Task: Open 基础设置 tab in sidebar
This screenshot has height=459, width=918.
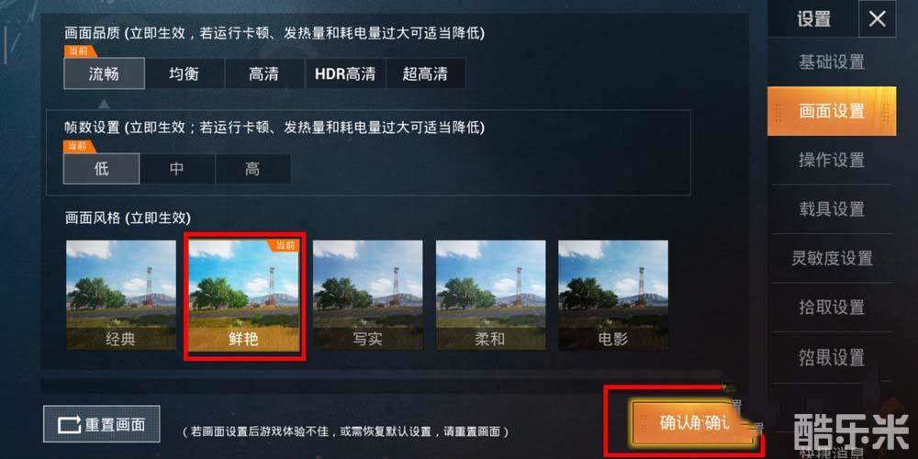Action: click(832, 62)
